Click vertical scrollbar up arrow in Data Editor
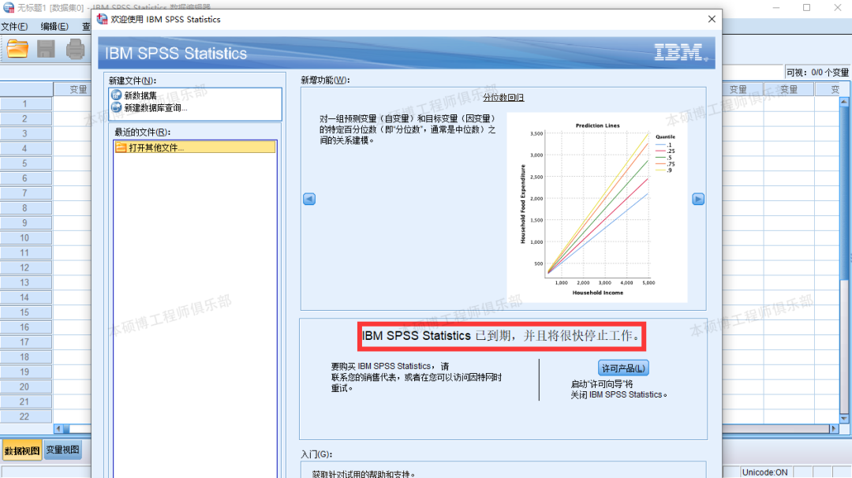 coord(844,102)
